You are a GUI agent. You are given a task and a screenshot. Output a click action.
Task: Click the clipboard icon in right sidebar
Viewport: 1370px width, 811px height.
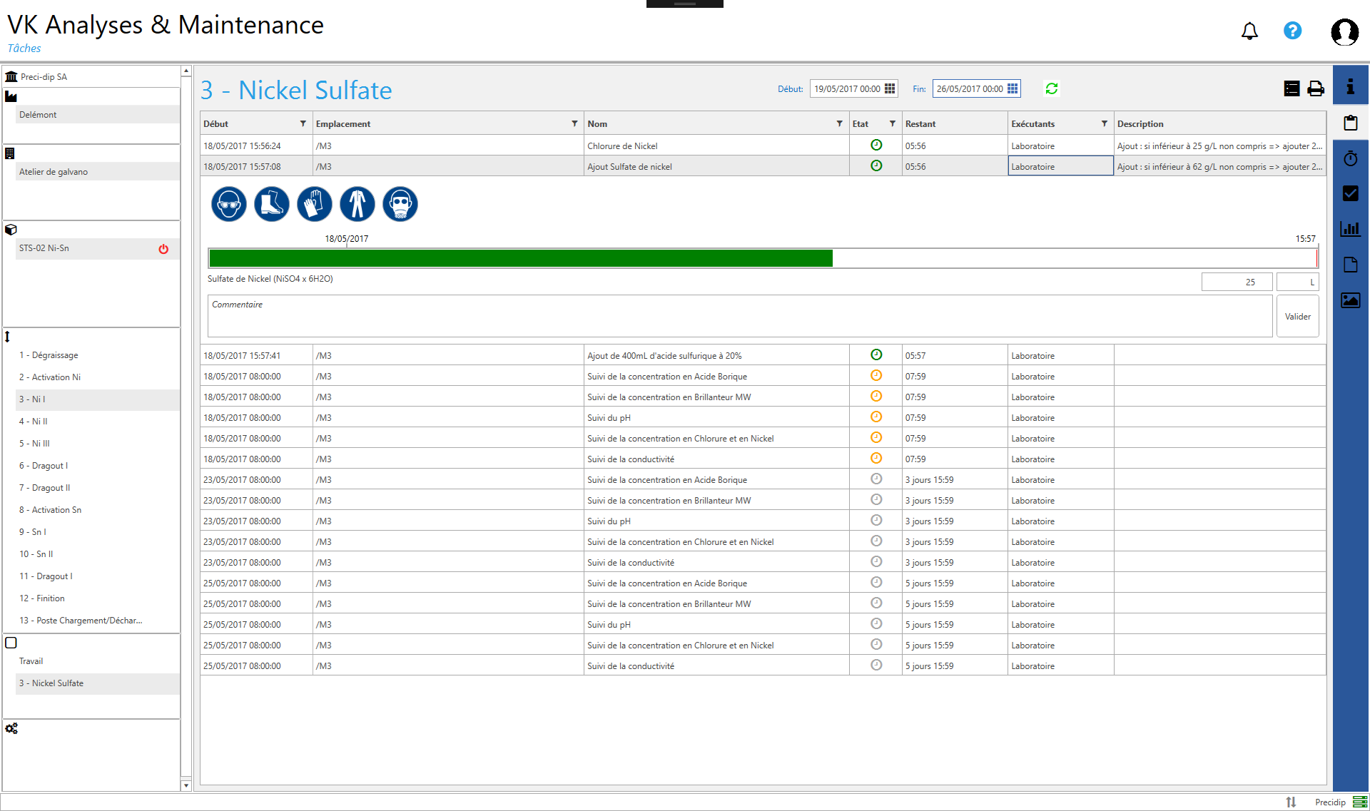1350,123
